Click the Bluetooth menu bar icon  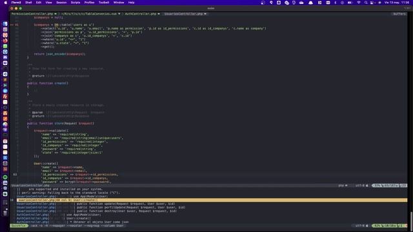click(x=336, y=3)
